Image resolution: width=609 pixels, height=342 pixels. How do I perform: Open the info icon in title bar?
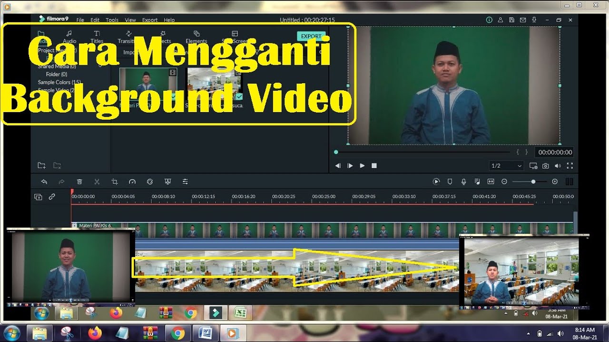tap(489, 20)
